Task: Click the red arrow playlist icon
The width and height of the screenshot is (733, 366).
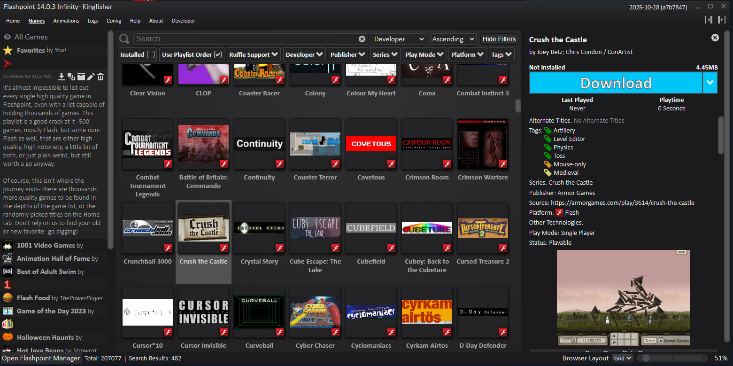Action: (x=8, y=63)
